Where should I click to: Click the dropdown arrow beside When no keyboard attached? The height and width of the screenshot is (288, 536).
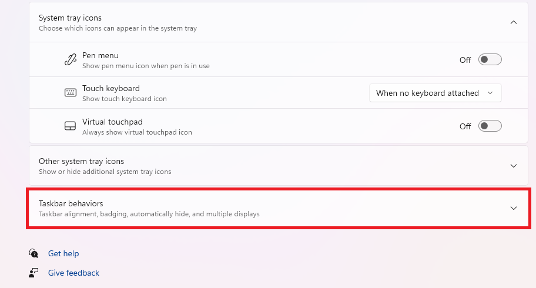coord(490,93)
